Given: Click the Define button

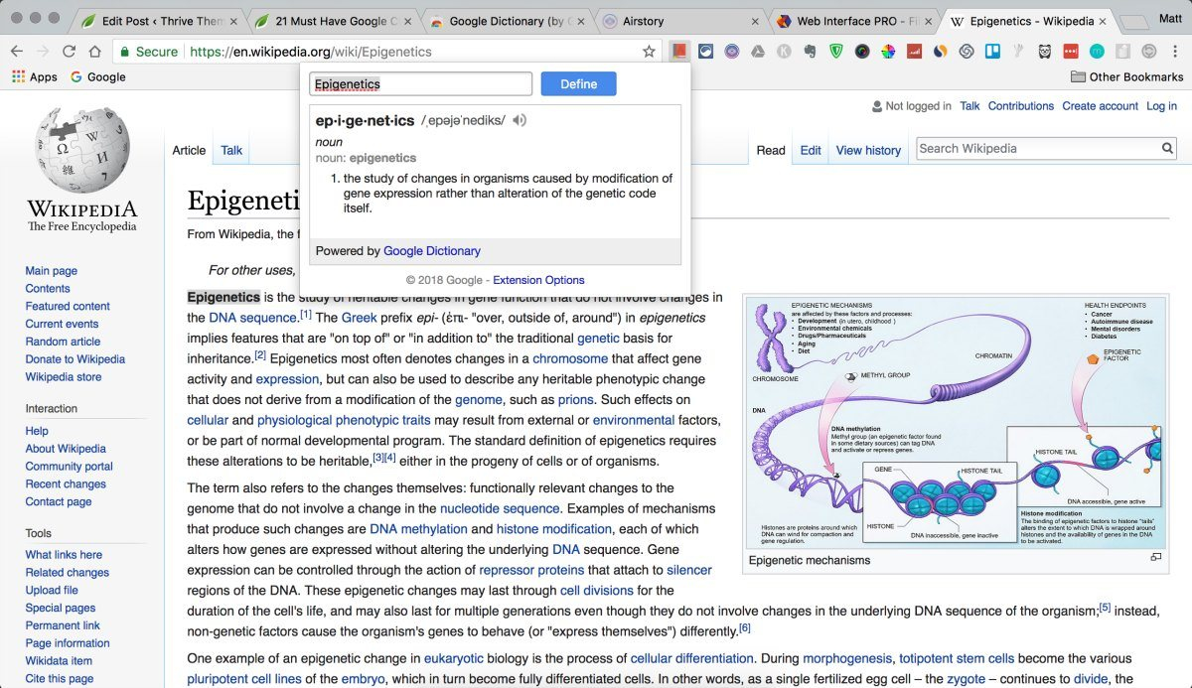Looking at the screenshot, I should 578,83.
